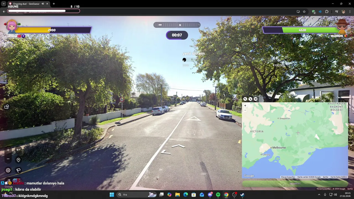This screenshot has height=199, width=354.
Task: Open a new browser tab
Action: pos(54,4)
